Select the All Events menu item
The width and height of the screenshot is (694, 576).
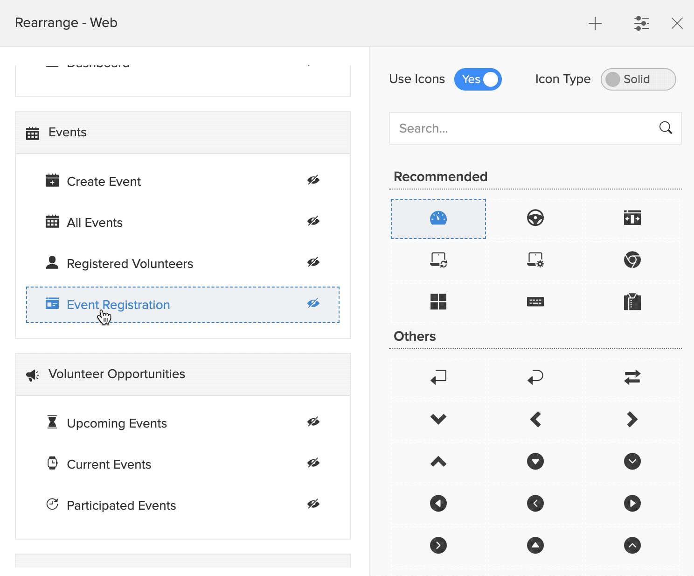pyautogui.click(x=95, y=223)
